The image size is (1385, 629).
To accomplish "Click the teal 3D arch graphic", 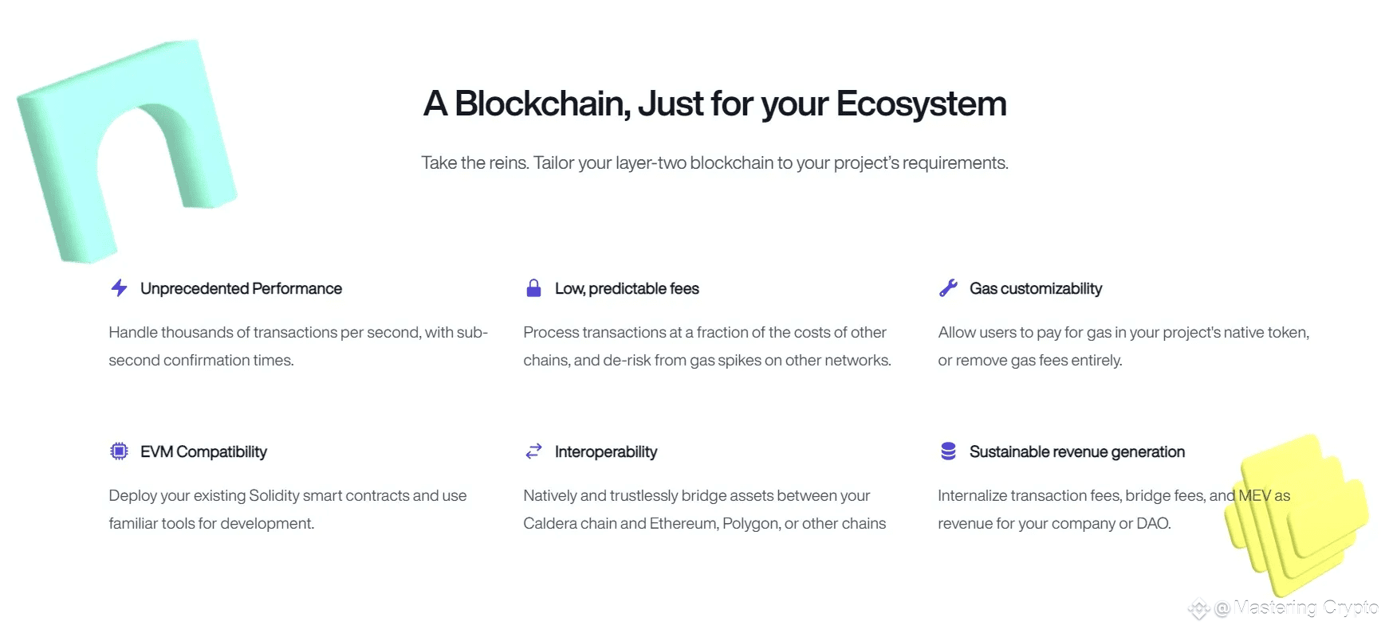I will (x=126, y=149).
